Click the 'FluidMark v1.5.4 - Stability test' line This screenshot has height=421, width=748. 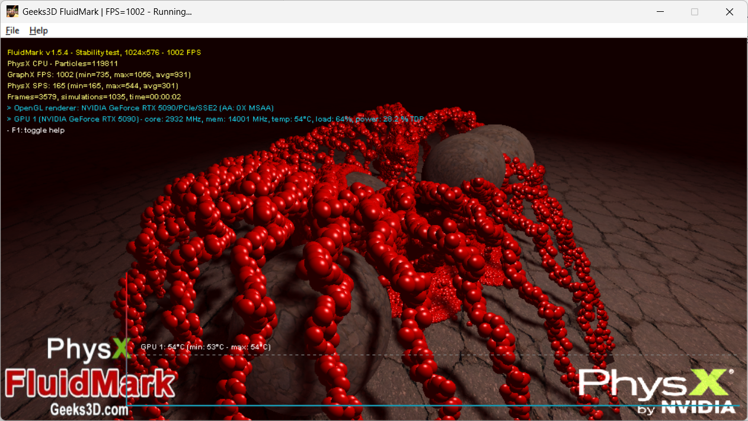coord(104,52)
